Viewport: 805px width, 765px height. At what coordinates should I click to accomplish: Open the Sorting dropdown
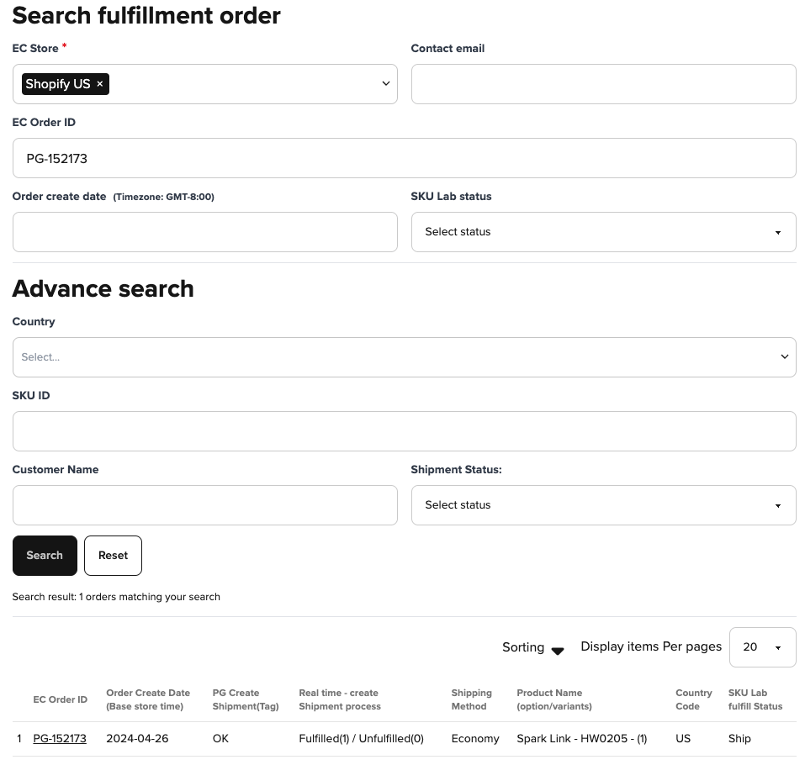[533, 647]
